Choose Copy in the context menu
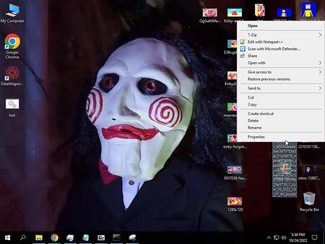325x244 pixels. (x=281, y=105)
